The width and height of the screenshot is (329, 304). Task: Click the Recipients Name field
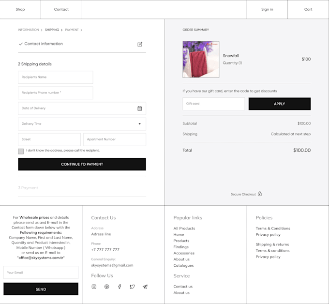[x=56, y=77]
